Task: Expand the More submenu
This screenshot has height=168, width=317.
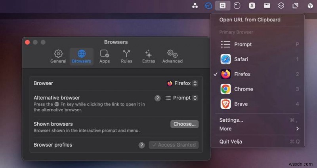Action: pyautogui.click(x=257, y=129)
